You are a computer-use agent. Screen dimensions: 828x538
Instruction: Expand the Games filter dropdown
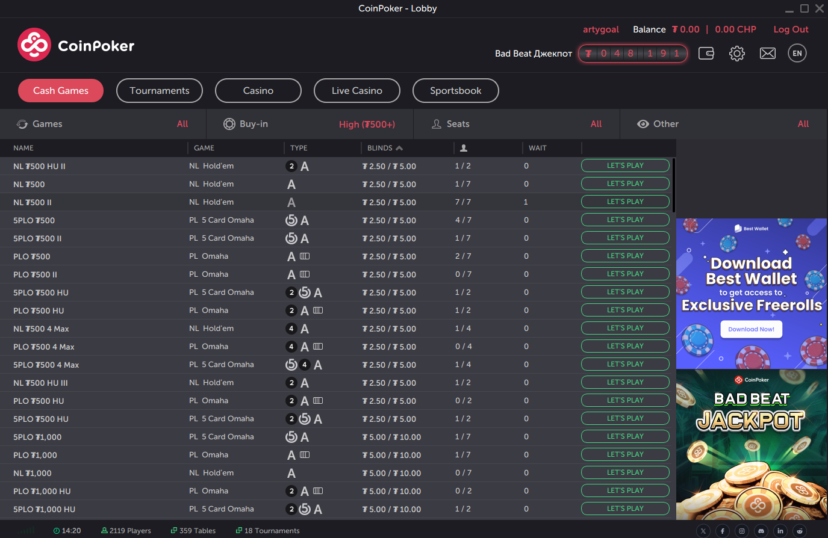coord(102,124)
